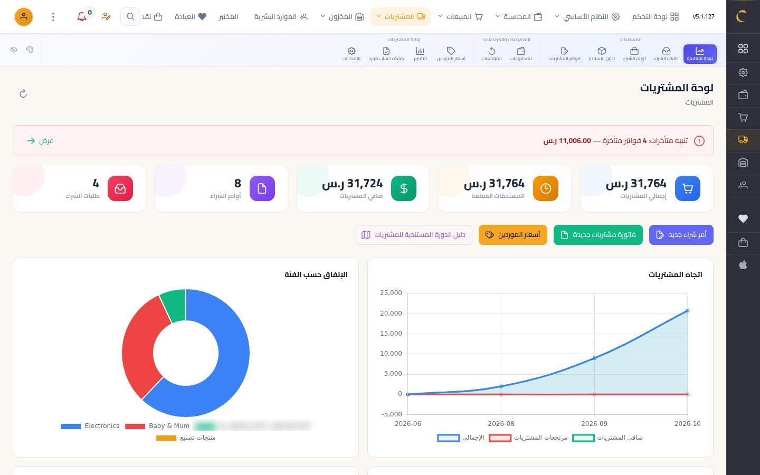Open the Apple icon in the sidebar
The image size is (760, 475).
click(x=743, y=265)
